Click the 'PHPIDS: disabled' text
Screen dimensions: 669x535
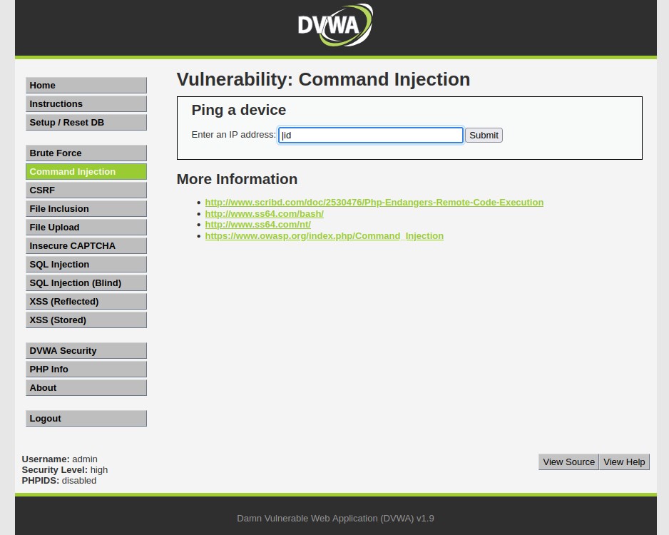point(59,480)
